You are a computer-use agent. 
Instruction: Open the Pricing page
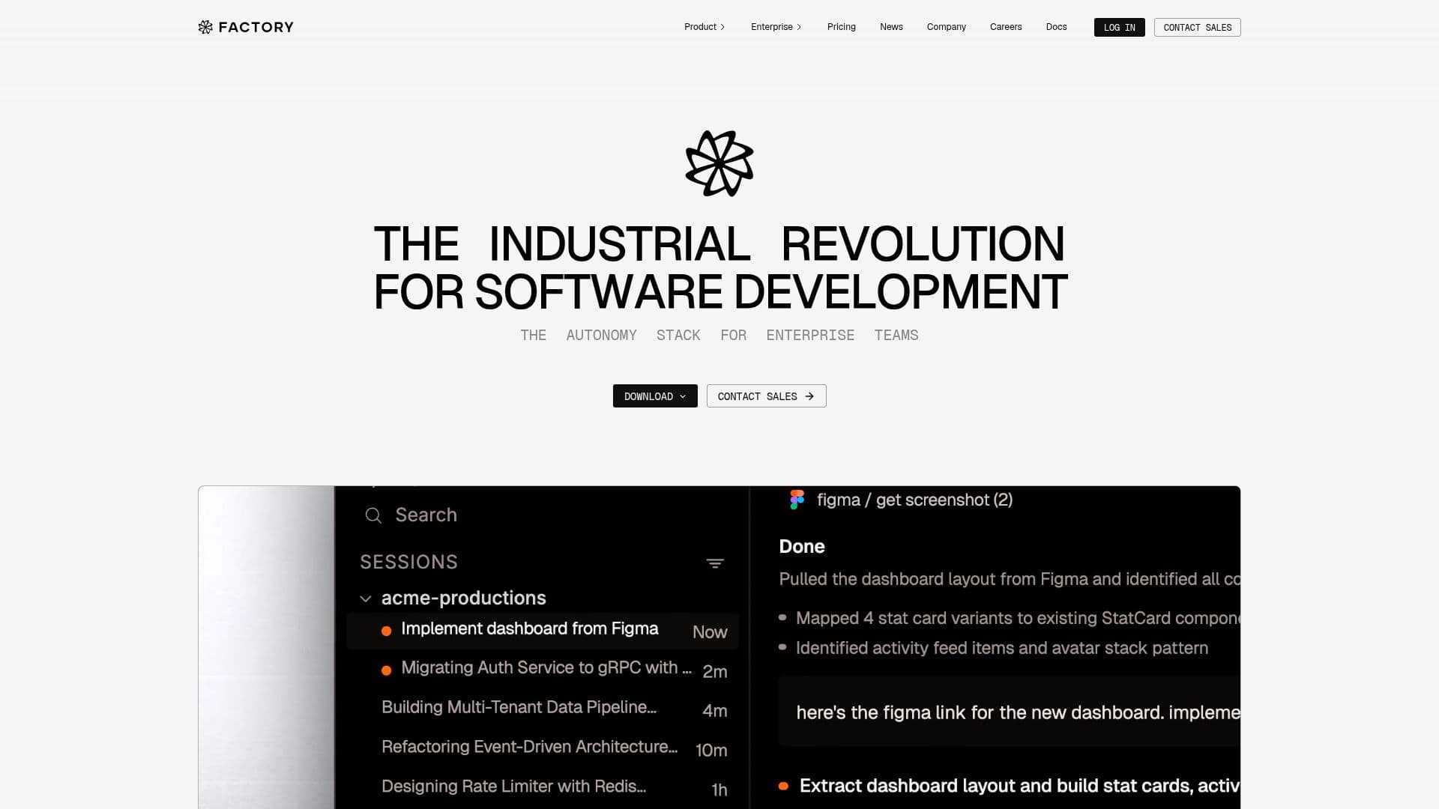(x=841, y=27)
